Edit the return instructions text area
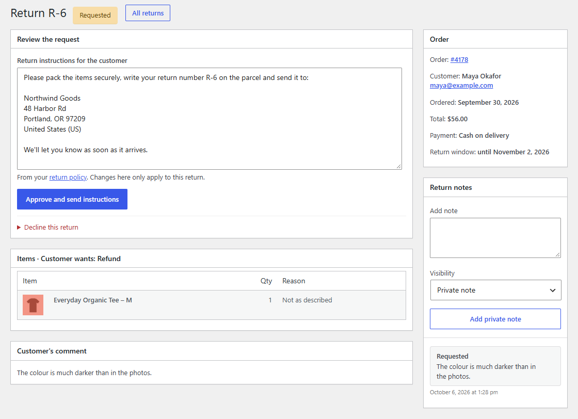The height and width of the screenshot is (419, 578). point(210,119)
